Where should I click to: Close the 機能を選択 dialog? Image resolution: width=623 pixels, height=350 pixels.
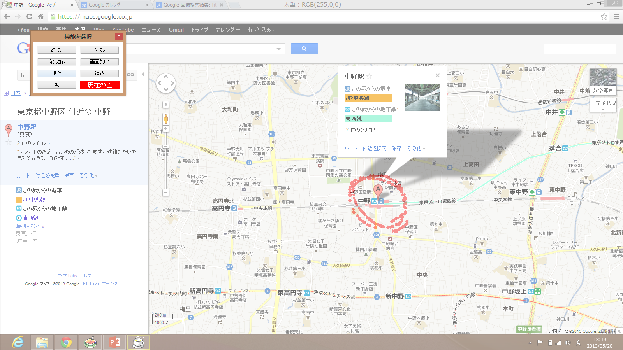119,36
